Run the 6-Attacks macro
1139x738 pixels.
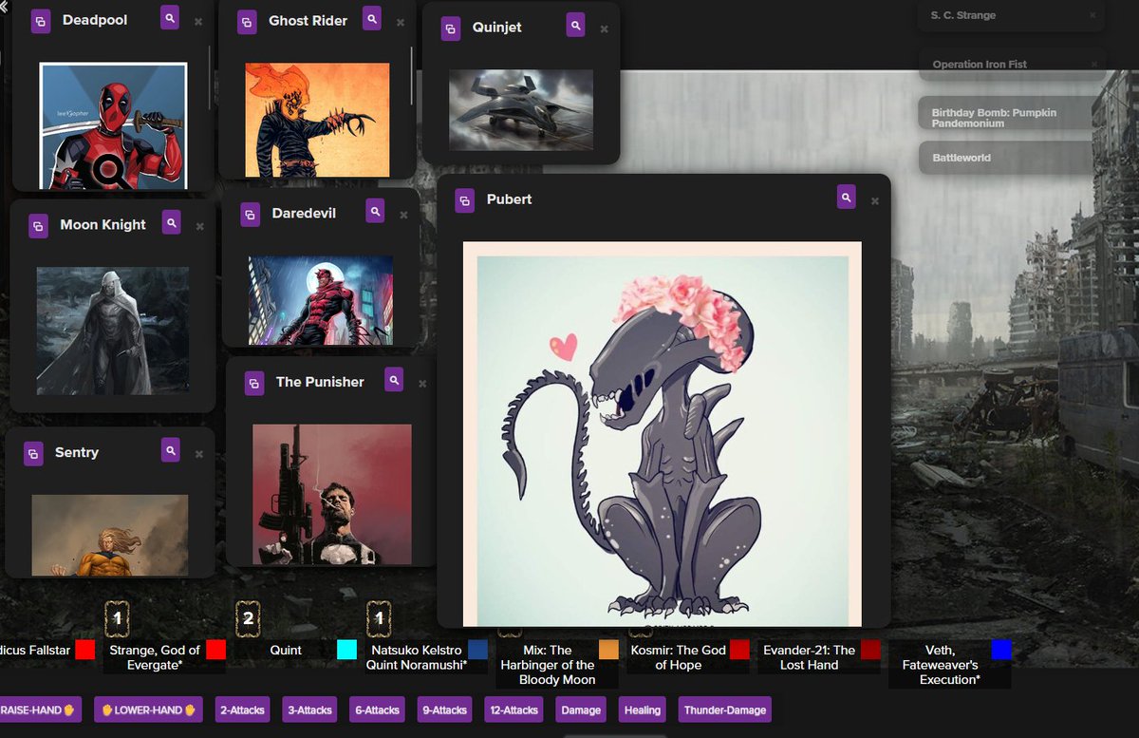[x=378, y=710]
